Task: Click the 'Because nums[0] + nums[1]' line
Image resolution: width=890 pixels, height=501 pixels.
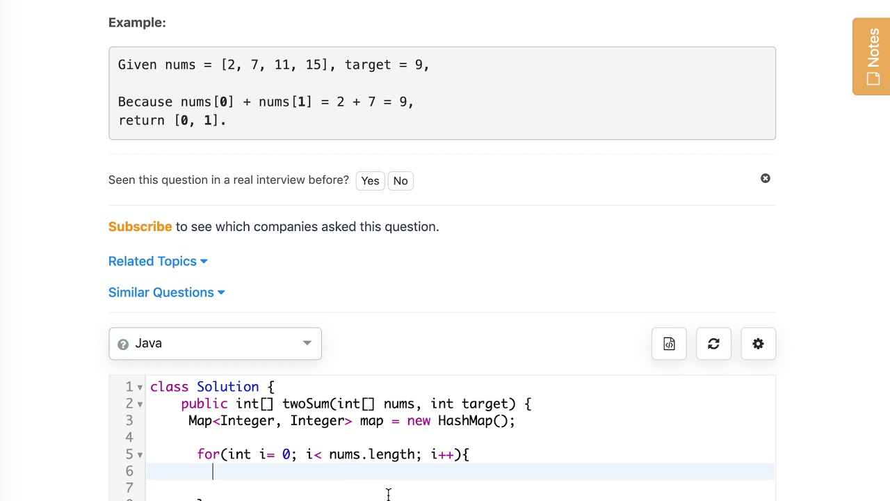Action: [266, 102]
